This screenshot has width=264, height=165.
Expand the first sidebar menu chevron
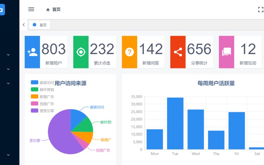8,55
